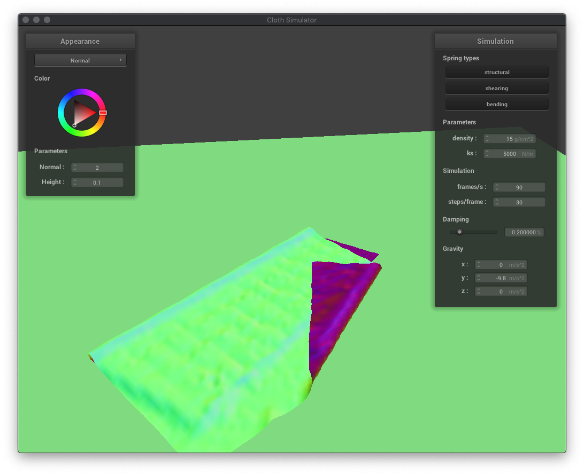Click the Gravity x stepper arrows
This screenshot has width=584, height=475.
(479, 265)
